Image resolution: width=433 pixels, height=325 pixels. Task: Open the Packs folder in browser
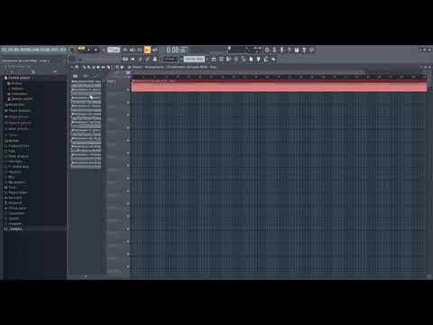click(11, 188)
